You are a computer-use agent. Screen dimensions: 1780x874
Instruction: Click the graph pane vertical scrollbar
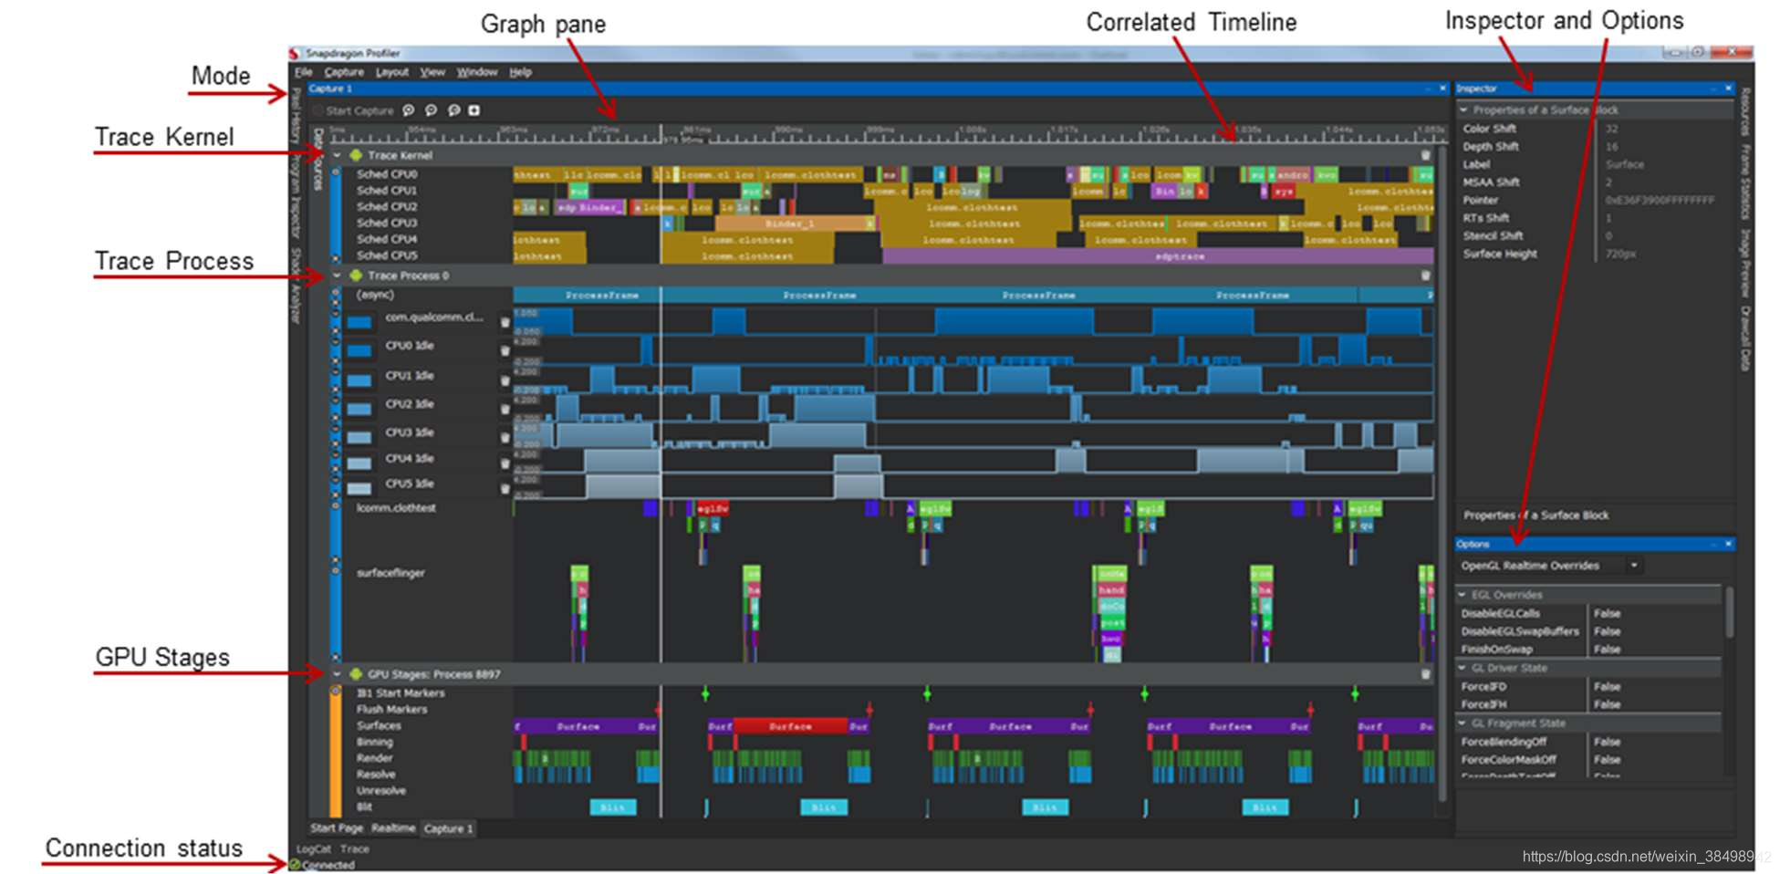click(1442, 474)
